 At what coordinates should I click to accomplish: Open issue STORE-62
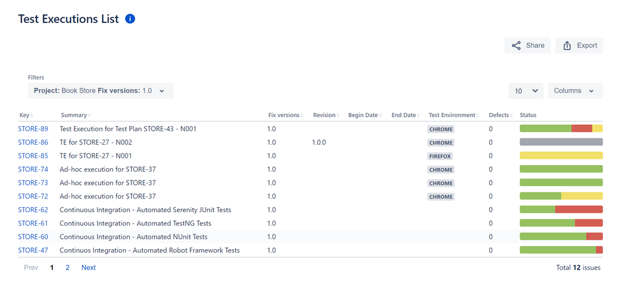[33, 210]
